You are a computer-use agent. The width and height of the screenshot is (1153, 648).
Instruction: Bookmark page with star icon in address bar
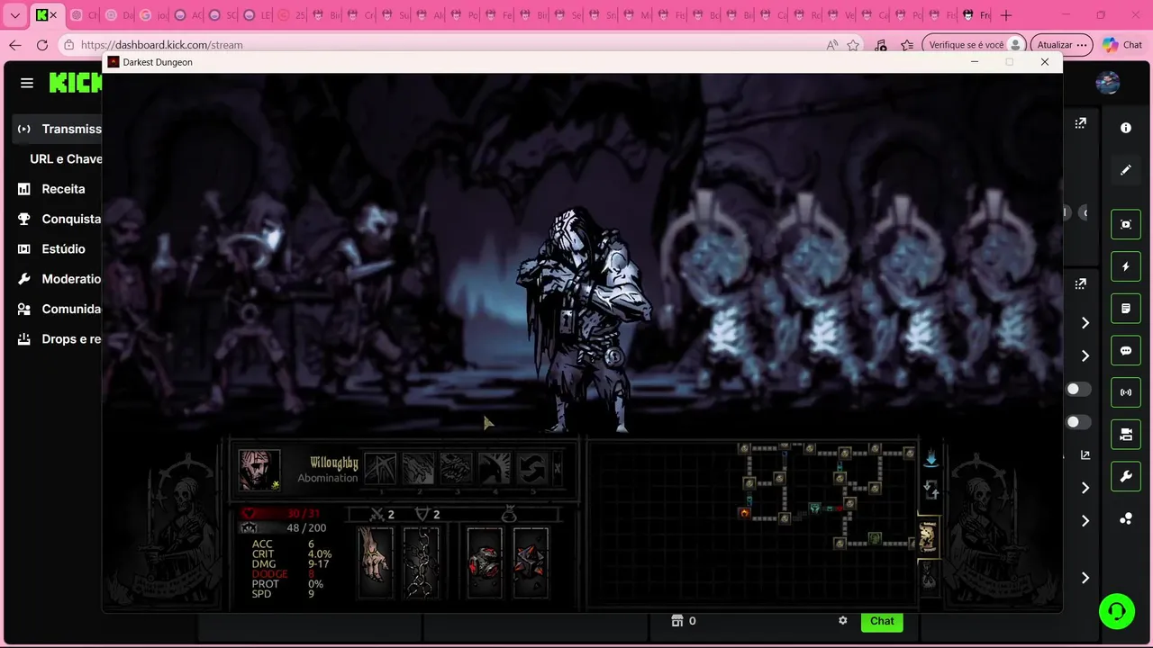click(853, 45)
